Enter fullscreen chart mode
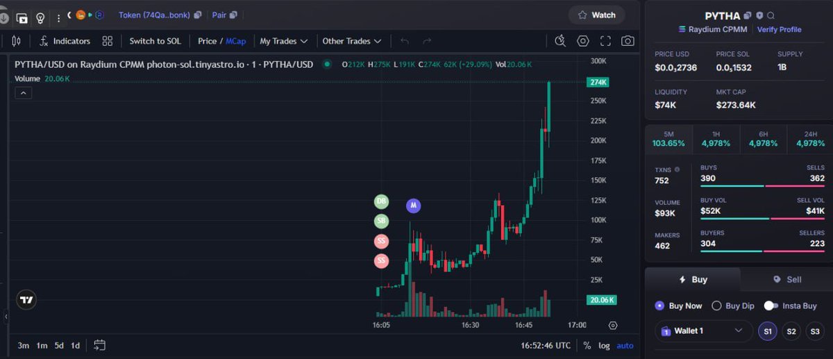 (605, 41)
